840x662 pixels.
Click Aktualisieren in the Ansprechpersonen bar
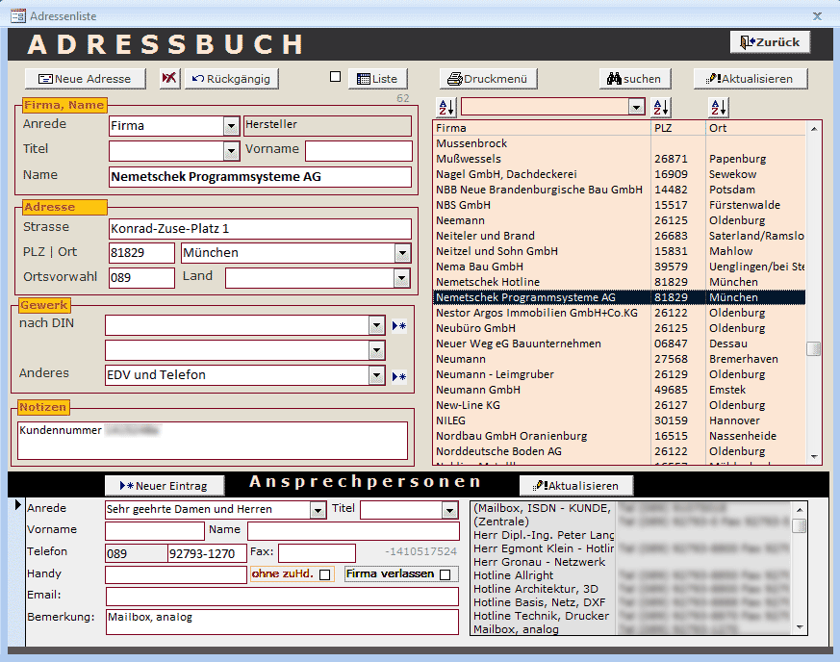576,486
